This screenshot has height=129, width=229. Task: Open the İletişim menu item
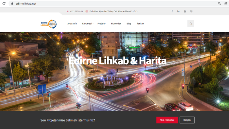click(x=140, y=24)
